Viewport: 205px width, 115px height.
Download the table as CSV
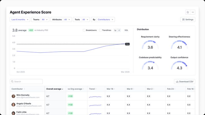coord(184,82)
